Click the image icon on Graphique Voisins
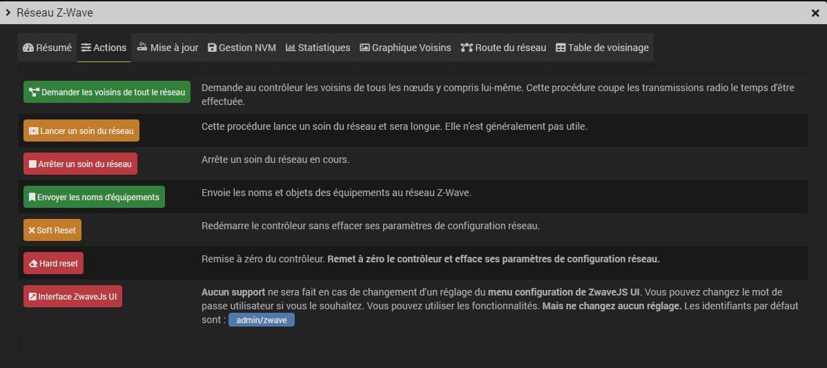Screen dimensions: 827x368 click(x=365, y=48)
